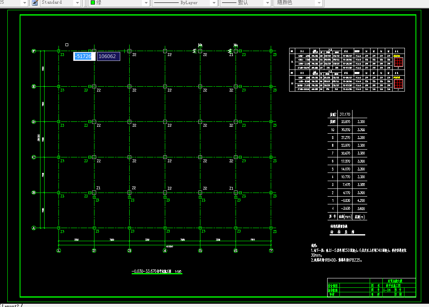Click the lower red column section thumbnail
This screenshot has height=307, width=429.
[x=398, y=84]
